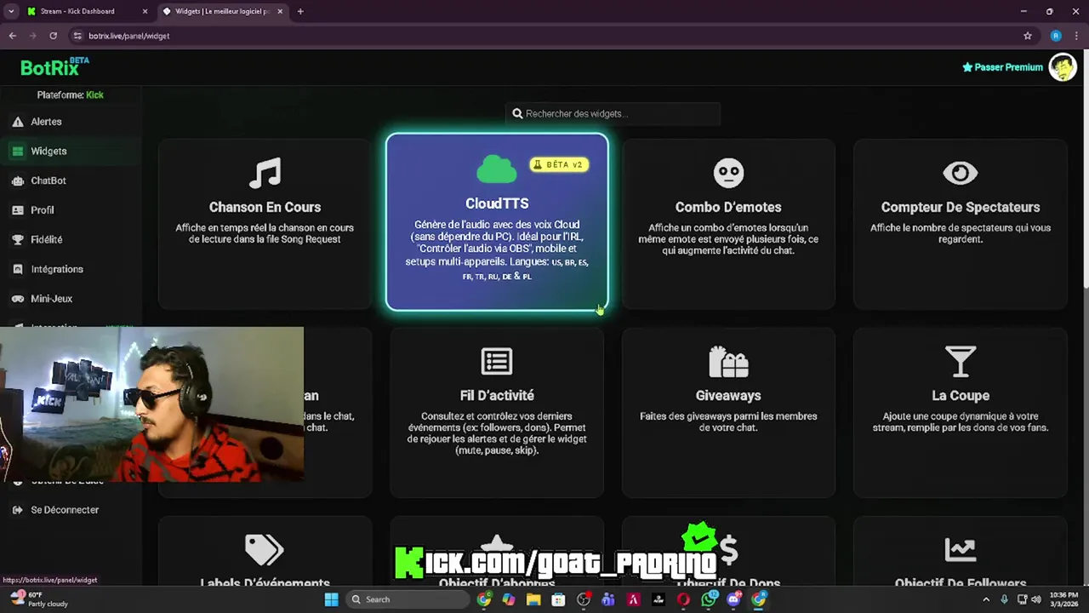Open File Explorer from the taskbar
The image size is (1089, 613).
533,599
